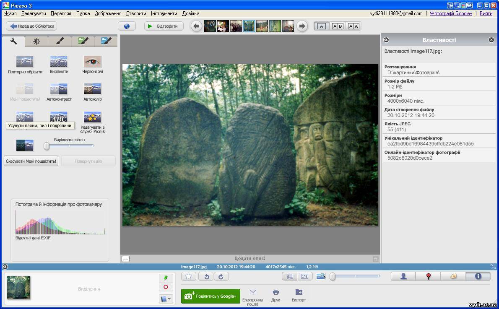499x309 pixels.
Task: Open the Створити menu
Action: click(136, 13)
